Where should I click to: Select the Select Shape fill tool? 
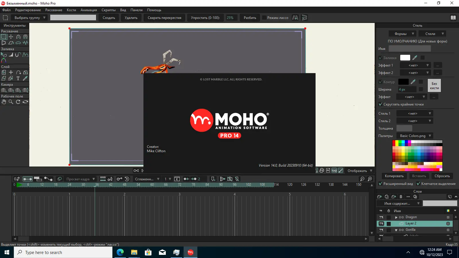4,54
